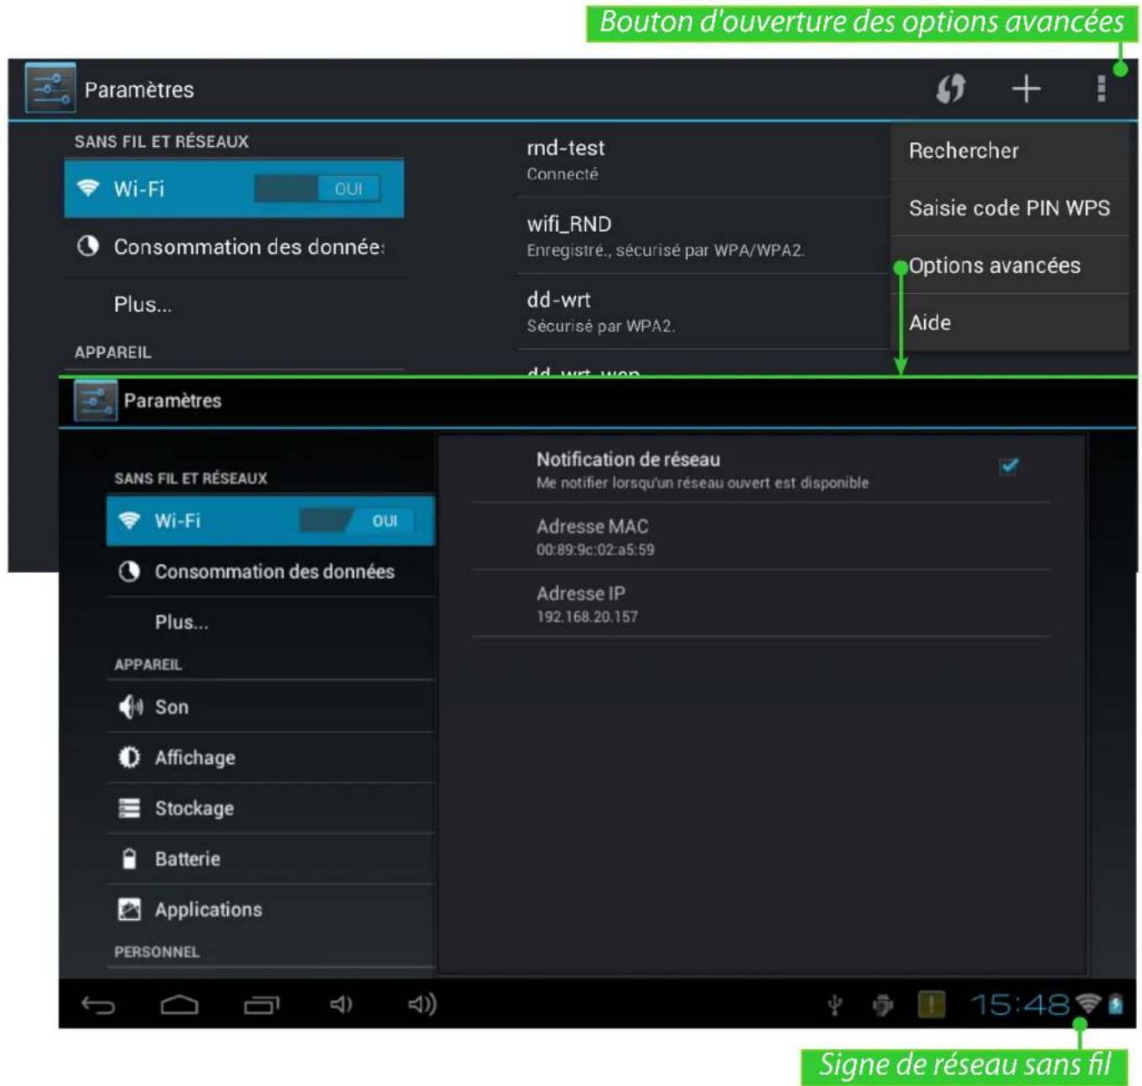The width and height of the screenshot is (1142, 1086).
Task: Click the Paramètres title in lower window
Action: point(173,401)
